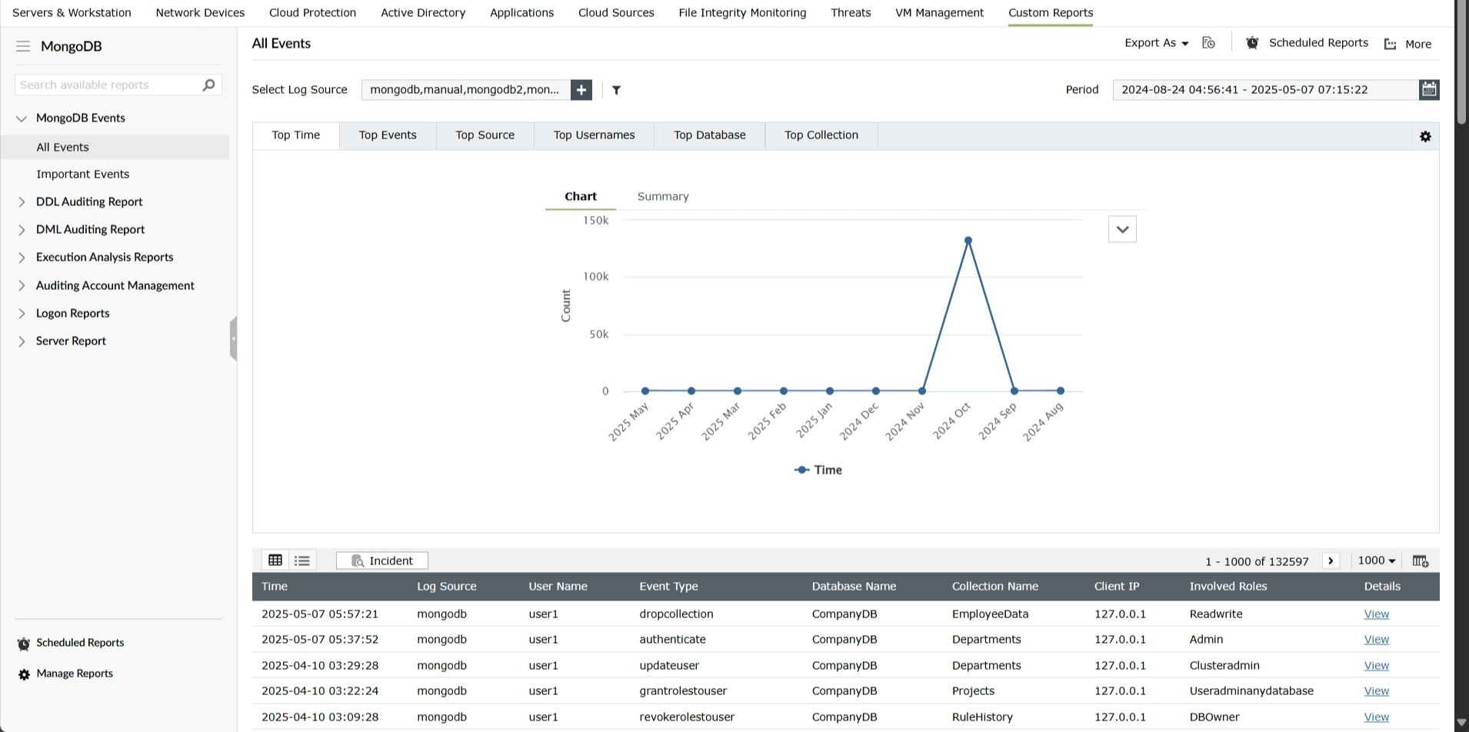Open Network Devices menu
The image size is (1469, 732).
(x=200, y=12)
